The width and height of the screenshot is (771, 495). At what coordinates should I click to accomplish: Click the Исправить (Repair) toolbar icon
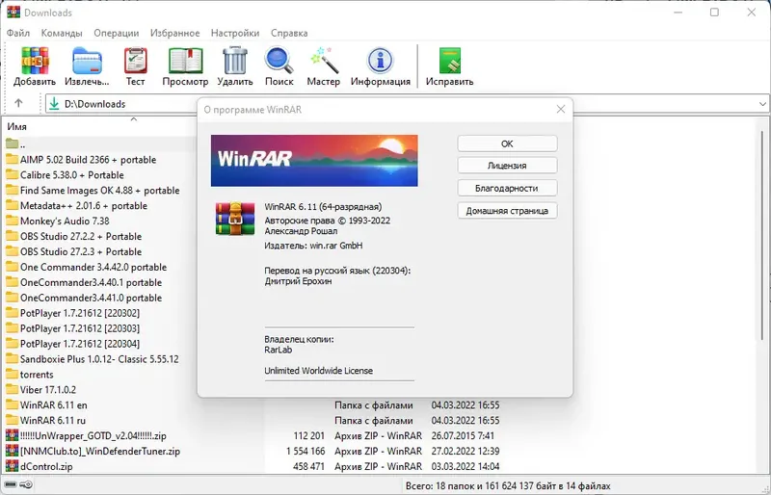coord(449,61)
